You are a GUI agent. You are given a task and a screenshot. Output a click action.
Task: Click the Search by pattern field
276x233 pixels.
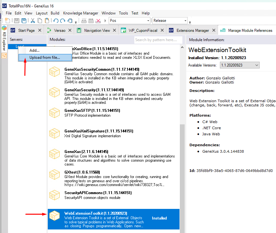[158, 40]
